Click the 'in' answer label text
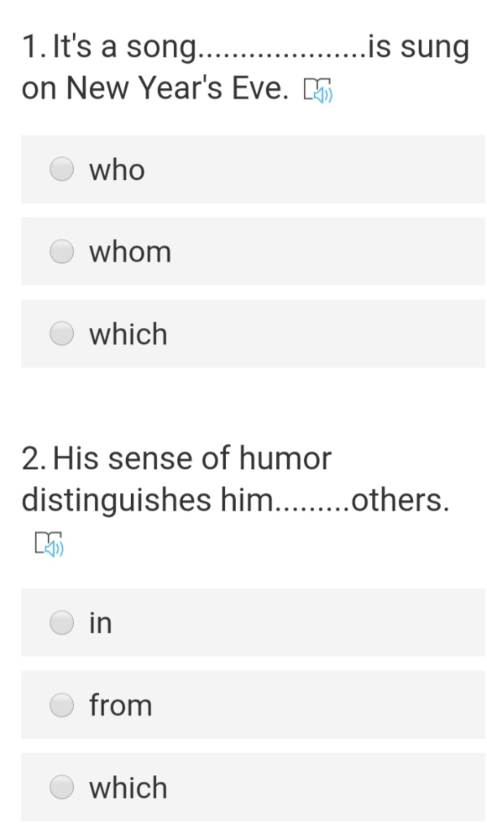The image size is (487, 834). [x=101, y=623]
